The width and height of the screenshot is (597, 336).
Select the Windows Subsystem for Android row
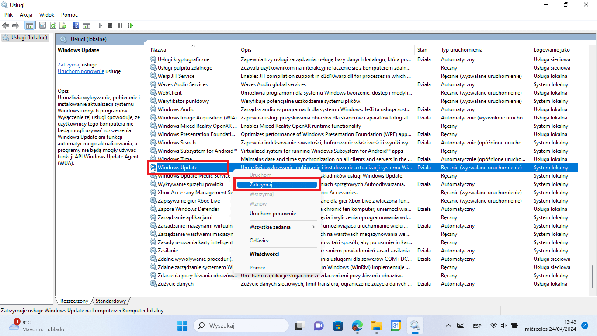pyautogui.click(x=364, y=151)
